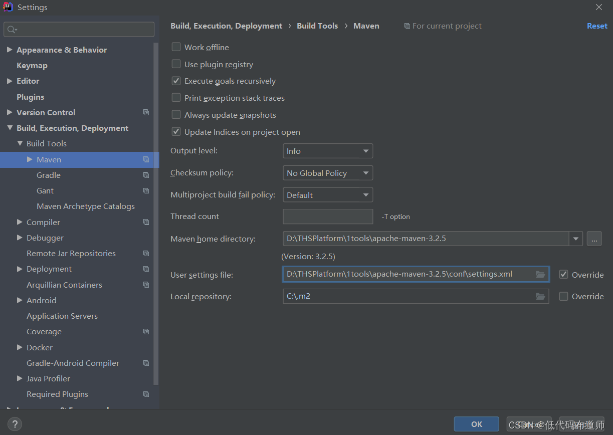
Task: Click project-level icon beside Gant row
Action: (146, 190)
